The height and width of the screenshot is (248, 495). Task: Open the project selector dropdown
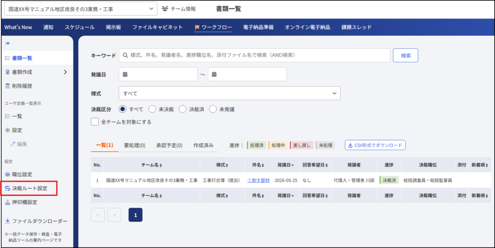pyautogui.click(x=81, y=9)
